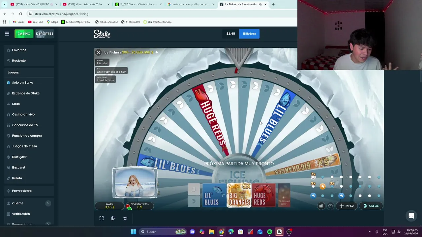The height and width of the screenshot is (237, 422).
Task: Place bet on HUGE REDS tile
Action: (264, 195)
